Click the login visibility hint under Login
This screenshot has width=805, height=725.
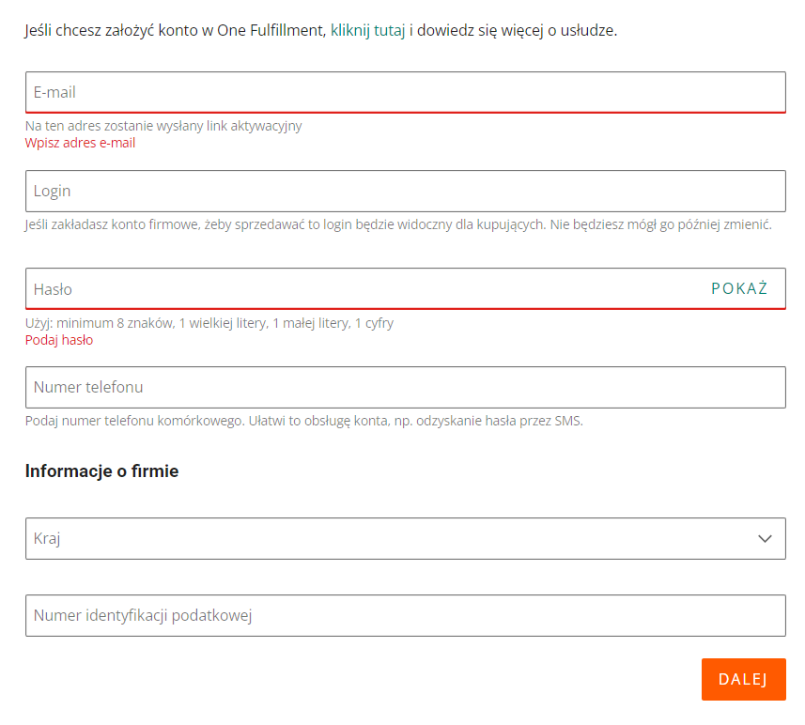pyautogui.click(x=398, y=225)
